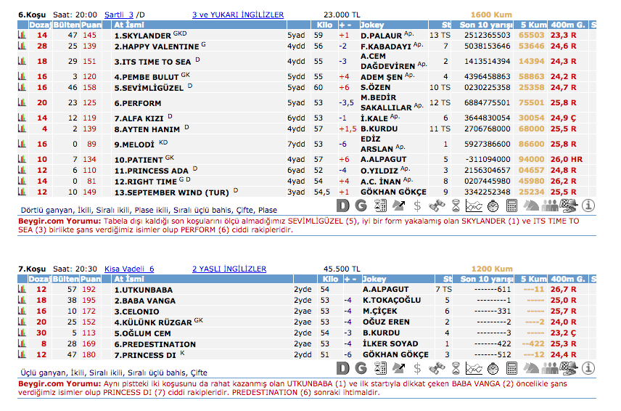The image size is (621, 411).
Task: Click the Jokey column header in race 7
Action: [x=374, y=279]
